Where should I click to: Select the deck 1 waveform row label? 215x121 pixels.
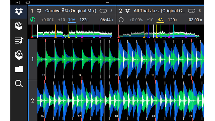[x=32, y=59]
